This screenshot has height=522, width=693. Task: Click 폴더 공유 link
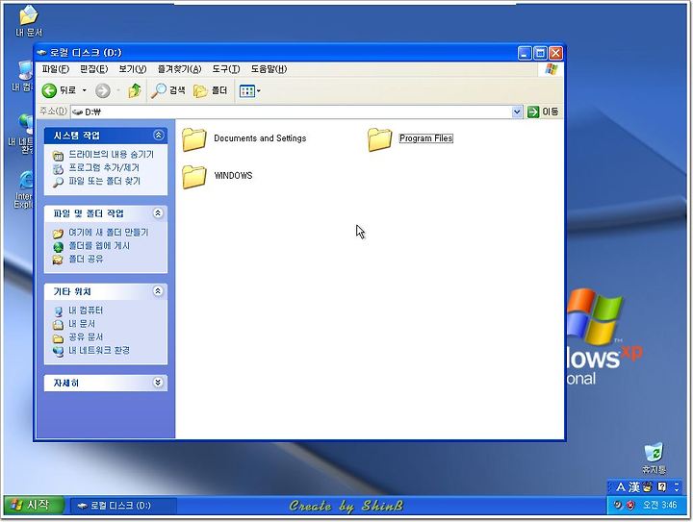pos(86,259)
